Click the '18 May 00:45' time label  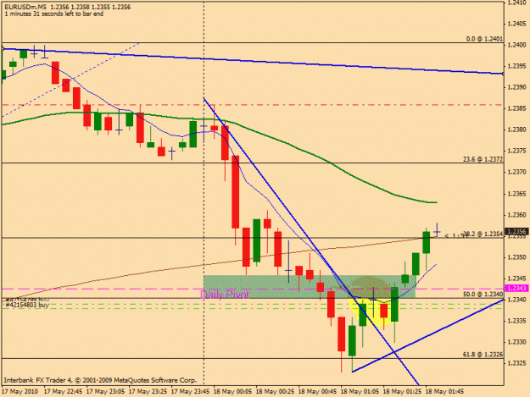pos(317,392)
